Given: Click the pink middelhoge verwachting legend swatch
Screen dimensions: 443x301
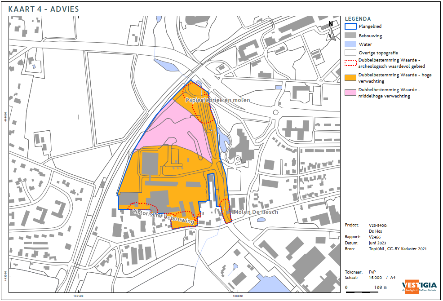Looking at the screenshot, I should tap(350, 93).
